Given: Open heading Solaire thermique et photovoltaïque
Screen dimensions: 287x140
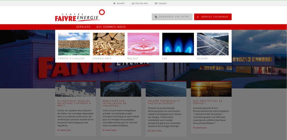Looking at the screenshot, I should pyautogui.click(x=164, y=102).
